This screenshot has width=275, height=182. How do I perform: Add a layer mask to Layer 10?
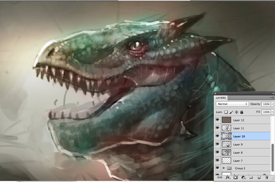[x=235, y=177]
